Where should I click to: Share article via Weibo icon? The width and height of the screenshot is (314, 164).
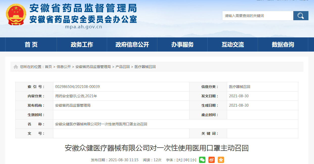click(211, 160)
